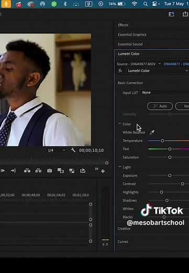This screenshot has width=189, height=273.
Task: Click the Saturation slider handle
Action: point(170,157)
